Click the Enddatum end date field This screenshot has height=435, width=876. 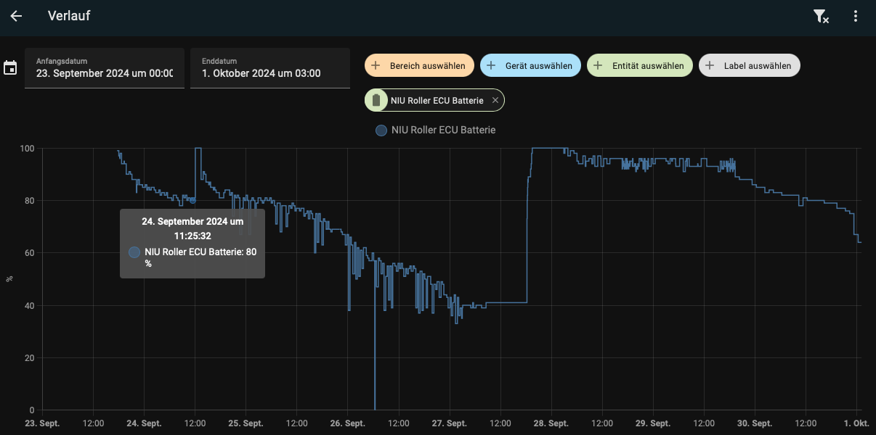270,69
